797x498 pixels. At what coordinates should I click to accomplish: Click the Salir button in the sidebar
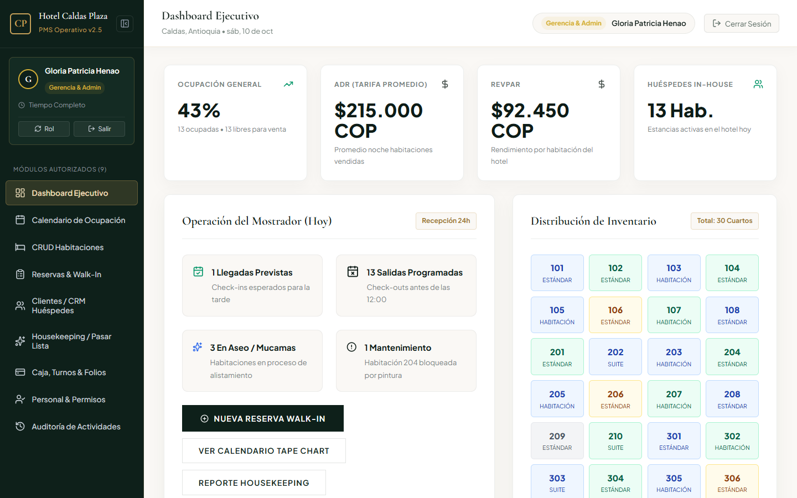tap(99, 129)
